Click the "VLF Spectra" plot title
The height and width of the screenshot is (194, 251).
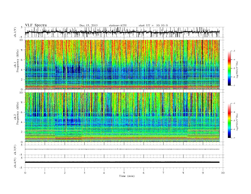[36, 25]
